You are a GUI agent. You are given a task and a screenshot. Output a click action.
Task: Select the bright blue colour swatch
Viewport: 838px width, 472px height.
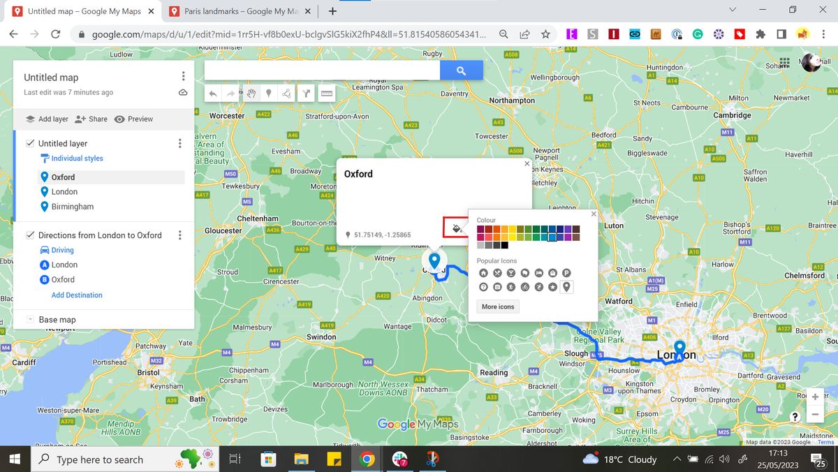552,237
